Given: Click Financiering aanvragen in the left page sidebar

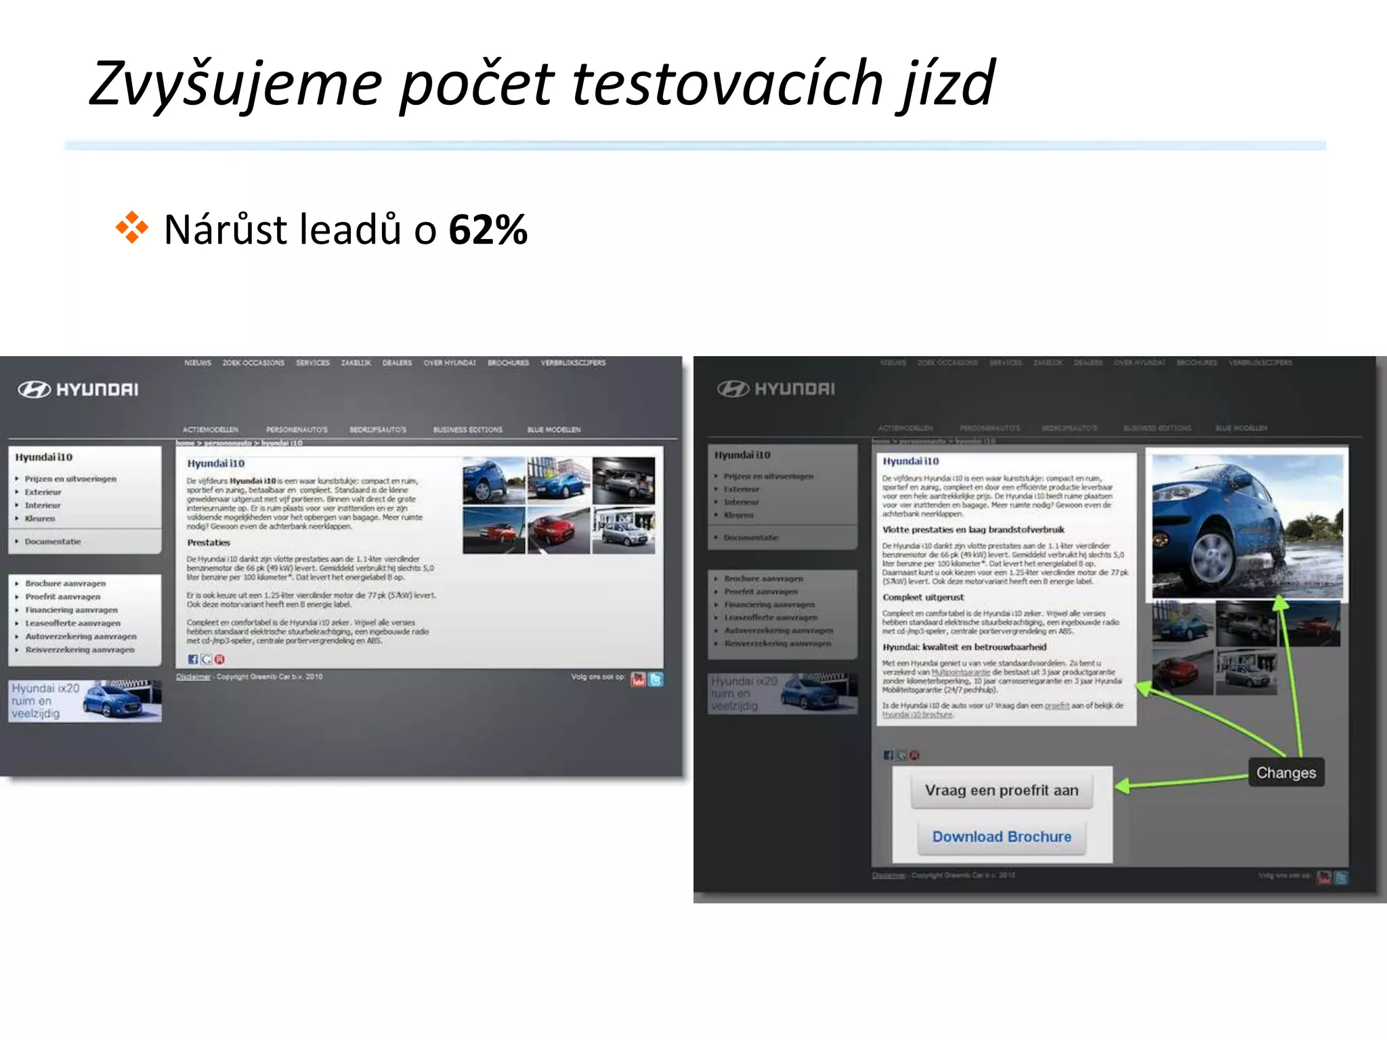Looking at the screenshot, I should (x=72, y=610).
